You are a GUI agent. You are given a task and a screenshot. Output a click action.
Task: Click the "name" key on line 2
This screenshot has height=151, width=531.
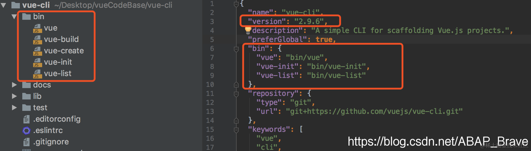coord(260,13)
